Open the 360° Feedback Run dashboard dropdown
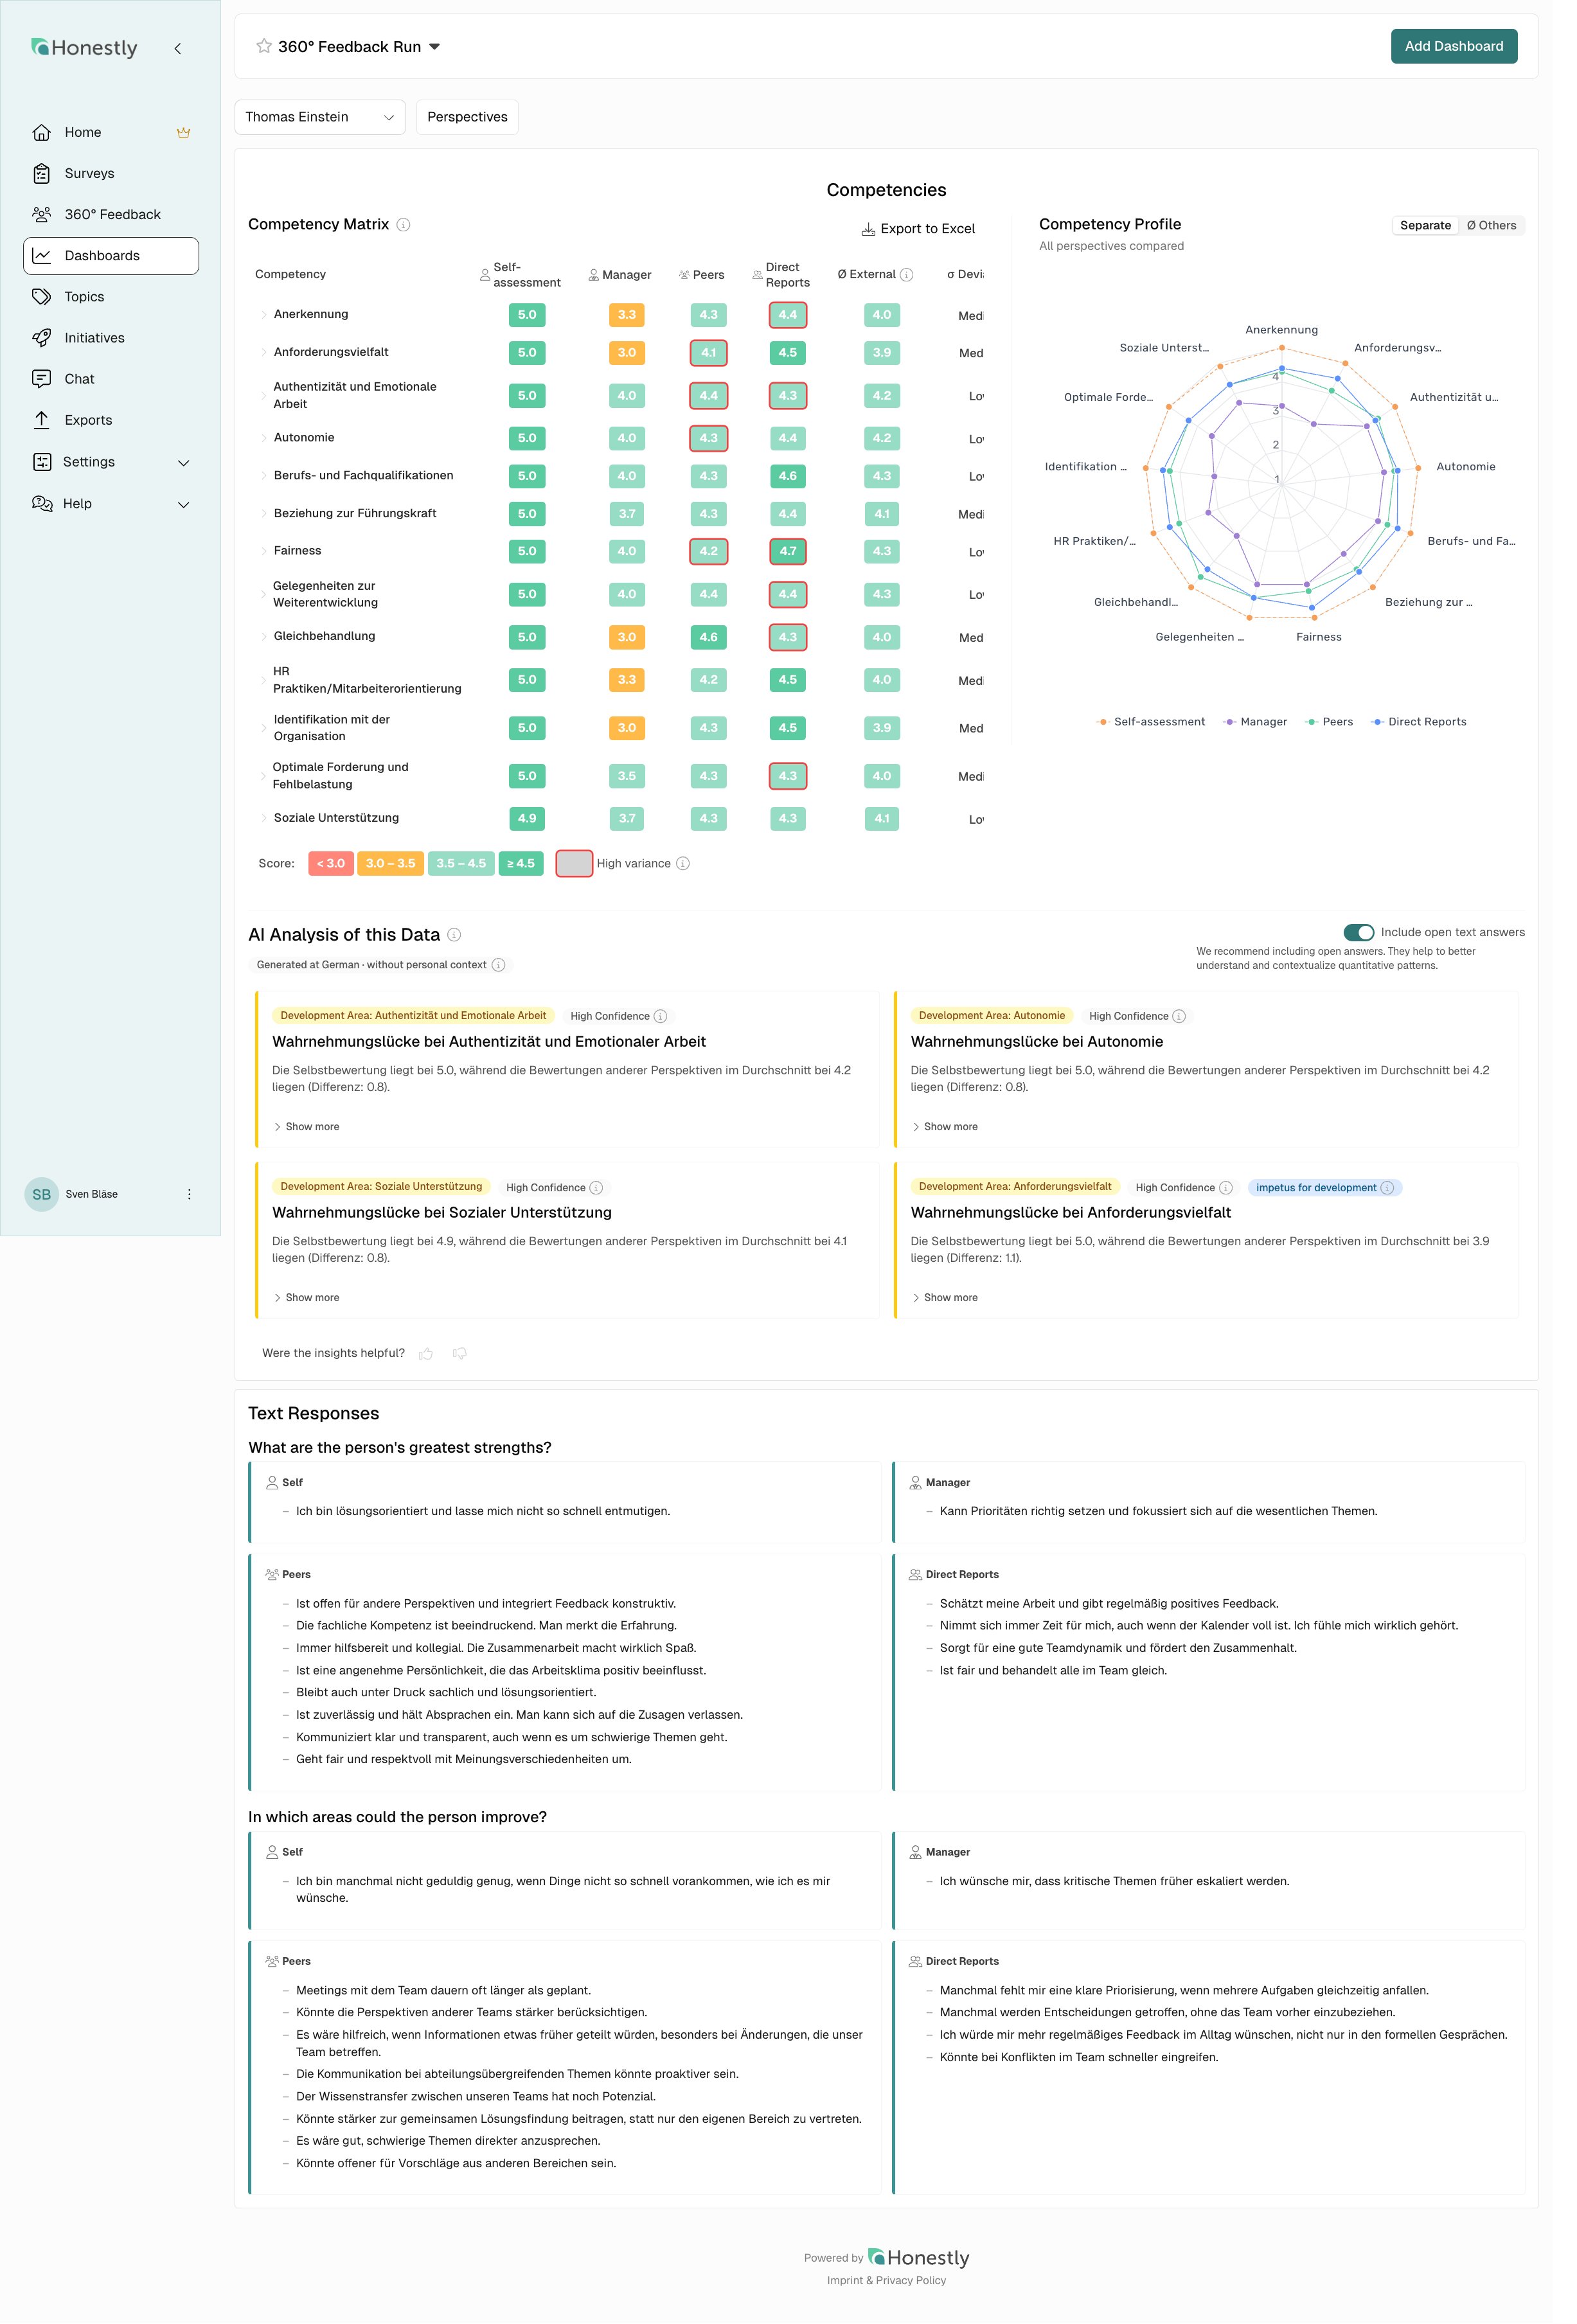Image resolution: width=1577 pixels, height=2324 pixels. click(x=434, y=47)
